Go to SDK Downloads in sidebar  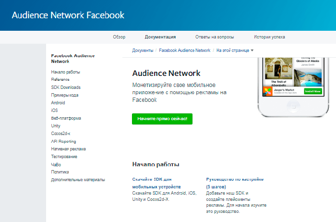[66, 87]
